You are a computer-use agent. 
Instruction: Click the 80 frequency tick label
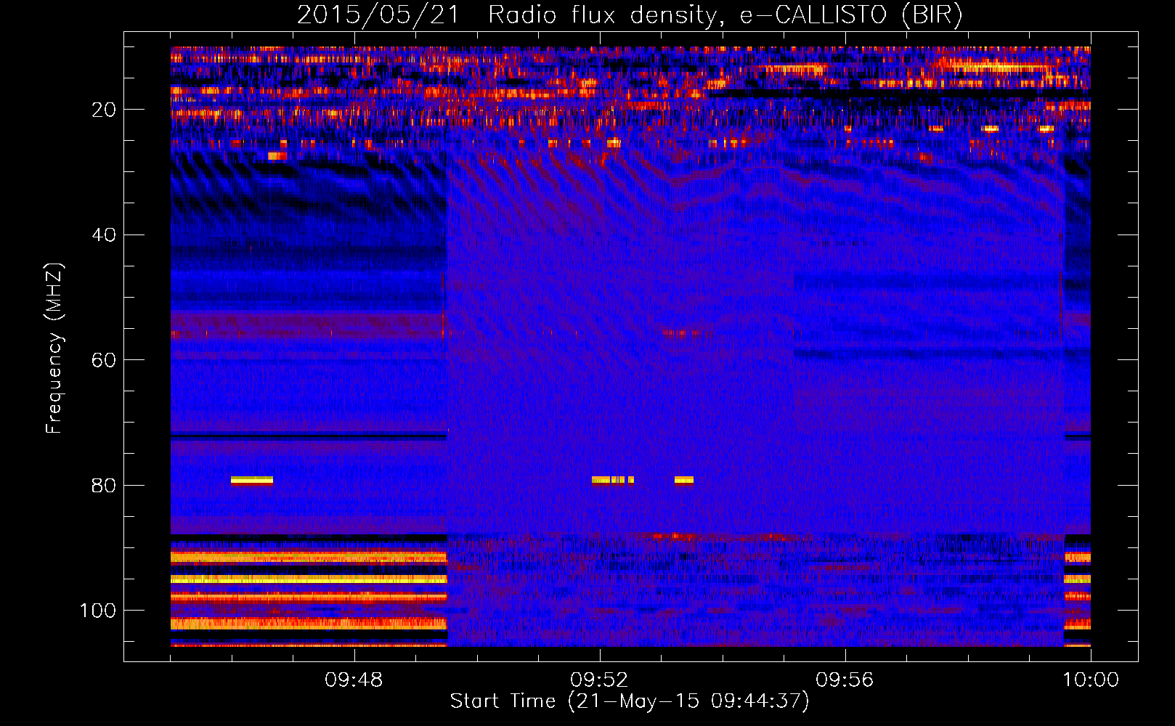[104, 486]
